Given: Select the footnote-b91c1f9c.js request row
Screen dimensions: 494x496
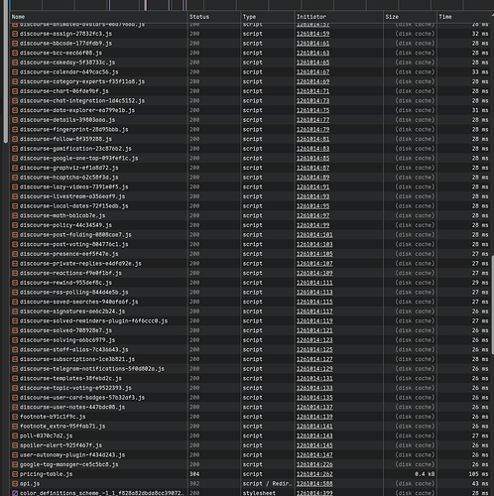Looking at the screenshot, I should tap(250, 417).
